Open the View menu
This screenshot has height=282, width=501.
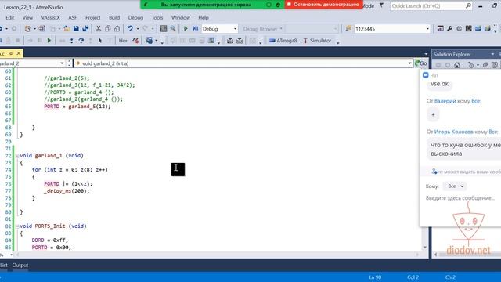pos(27,17)
